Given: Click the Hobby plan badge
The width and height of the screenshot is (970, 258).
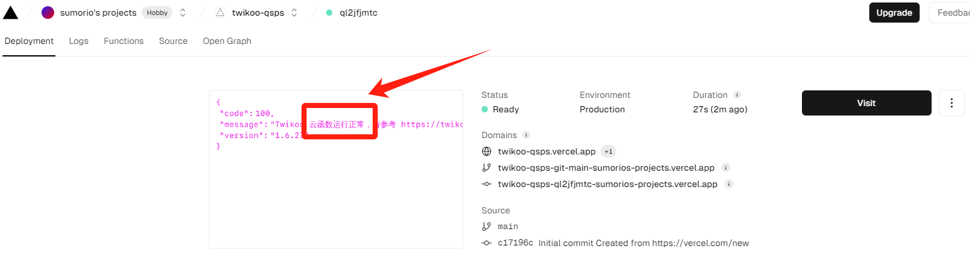Looking at the screenshot, I should coord(157,13).
